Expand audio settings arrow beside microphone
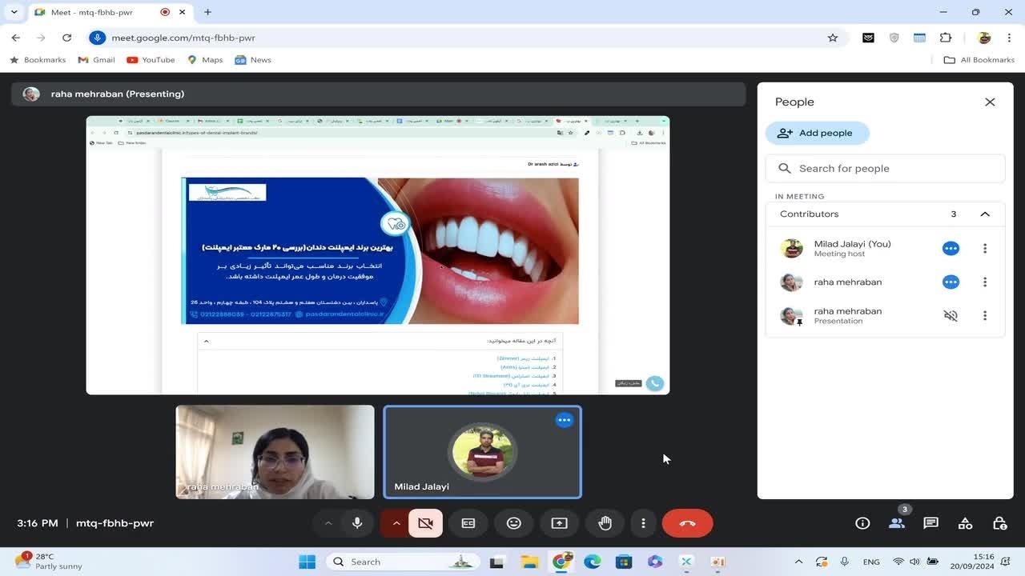Viewport: 1025px width, 576px height. tap(328, 523)
